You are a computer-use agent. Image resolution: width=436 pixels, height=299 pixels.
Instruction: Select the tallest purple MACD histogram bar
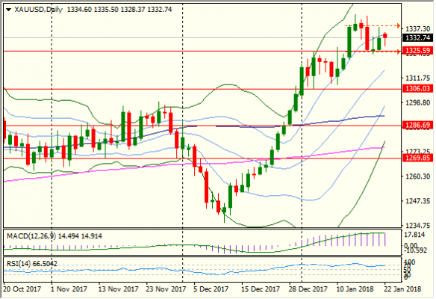[361, 239]
